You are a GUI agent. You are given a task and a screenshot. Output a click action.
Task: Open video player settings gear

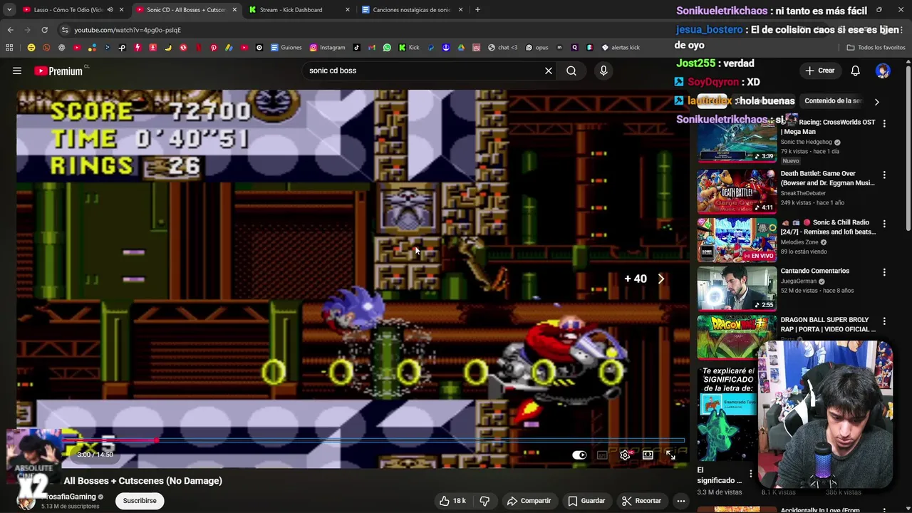pos(625,455)
